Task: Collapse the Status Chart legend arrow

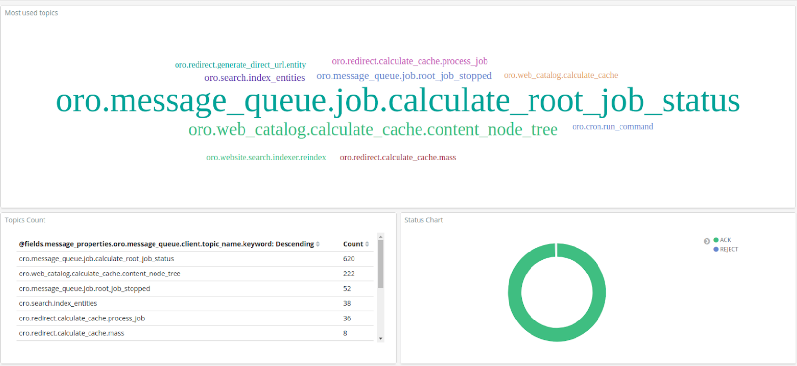Action: point(707,241)
